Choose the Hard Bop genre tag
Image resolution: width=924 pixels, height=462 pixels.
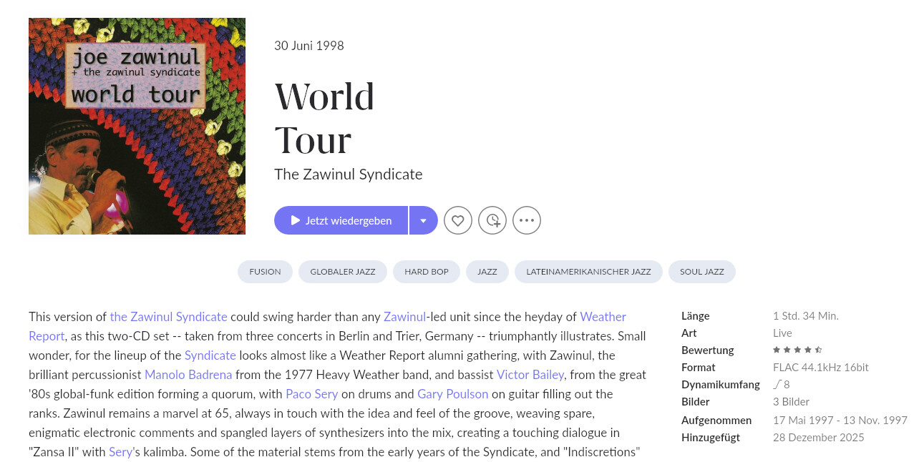point(427,272)
